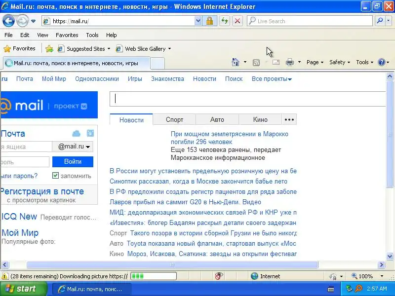Open the cloud icon next to Почта

77,133
